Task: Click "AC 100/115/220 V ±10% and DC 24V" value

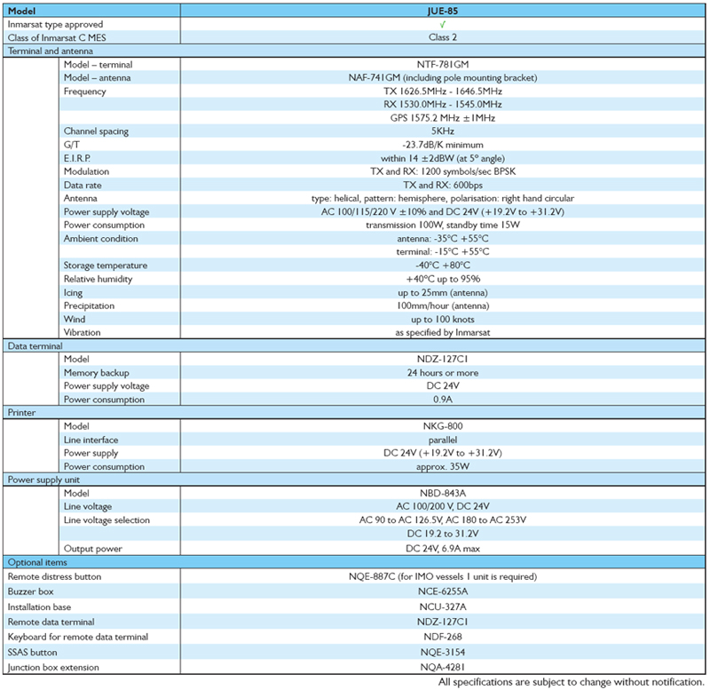Action: (x=442, y=211)
